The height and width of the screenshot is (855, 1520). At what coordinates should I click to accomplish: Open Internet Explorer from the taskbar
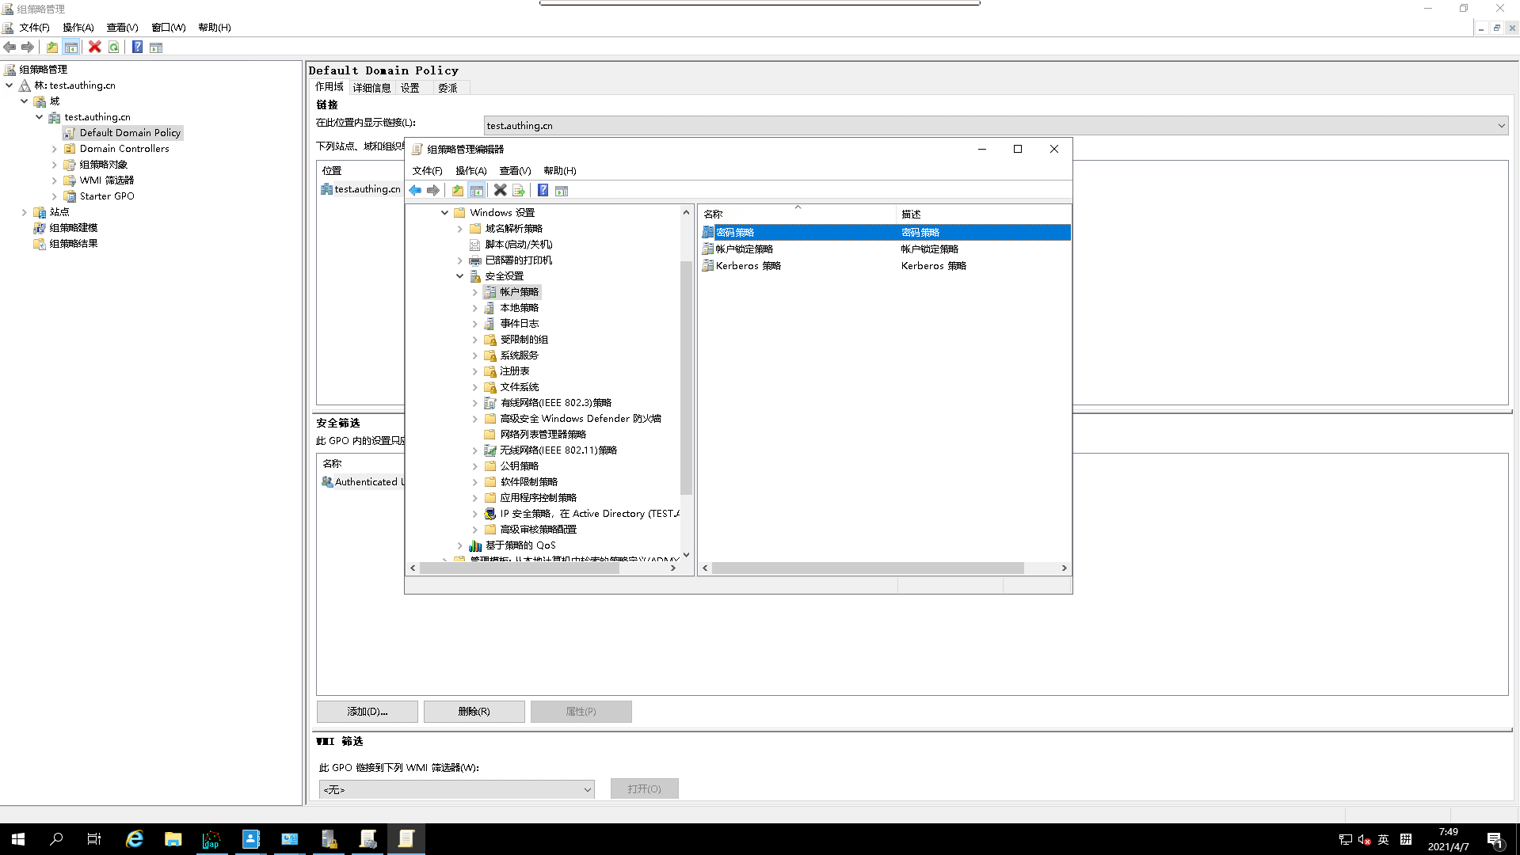tap(135, 839)
